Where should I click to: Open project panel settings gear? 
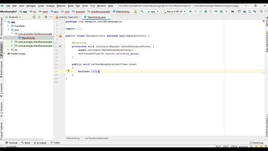46,17
